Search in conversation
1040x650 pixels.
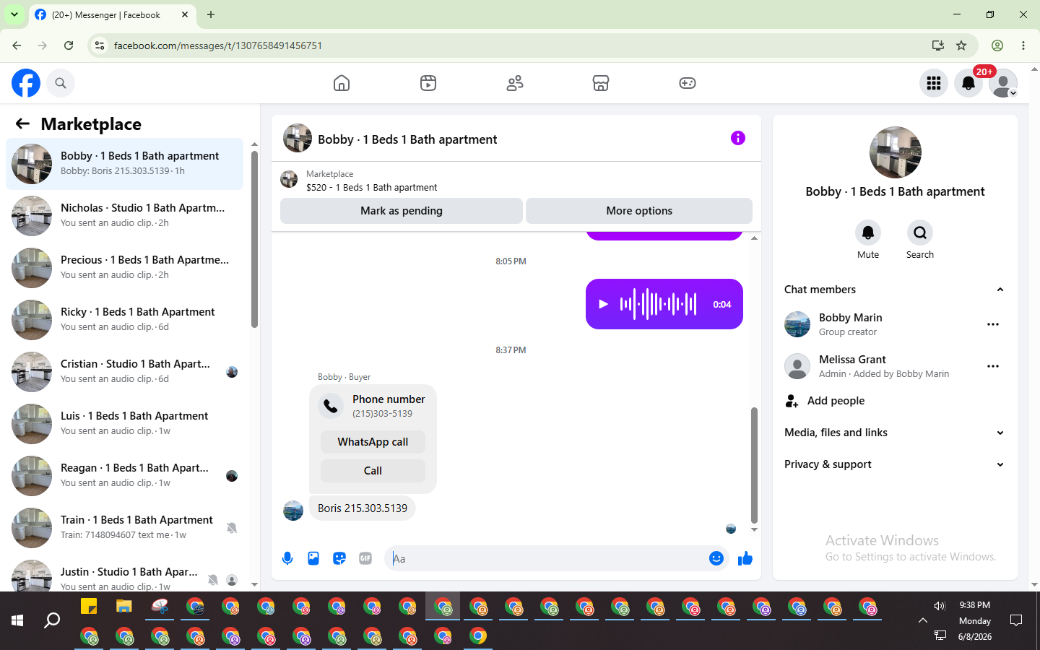pyautogui.click(x=920, y=233)
